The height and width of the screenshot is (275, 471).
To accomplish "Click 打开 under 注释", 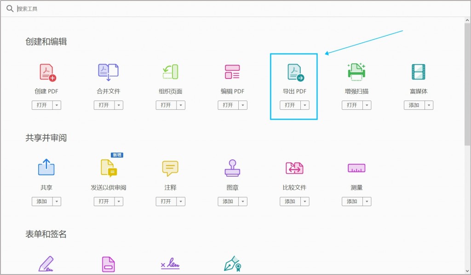I will [166, 202].
